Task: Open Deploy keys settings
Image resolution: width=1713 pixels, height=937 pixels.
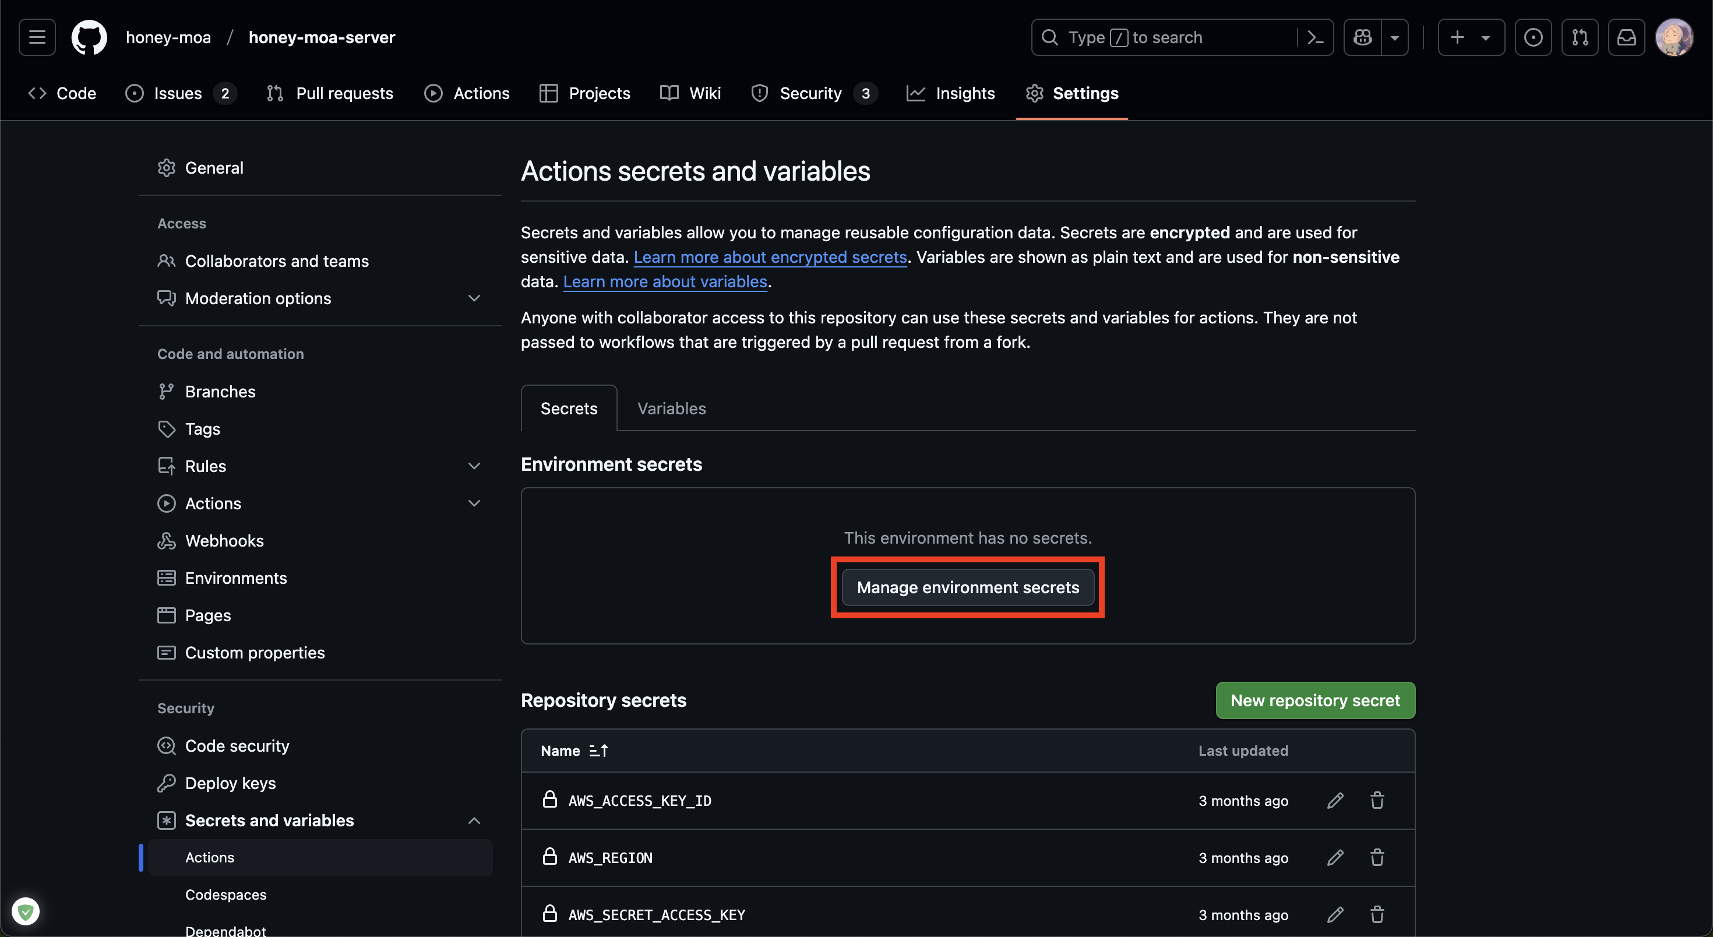Action: tap(320, 783)
